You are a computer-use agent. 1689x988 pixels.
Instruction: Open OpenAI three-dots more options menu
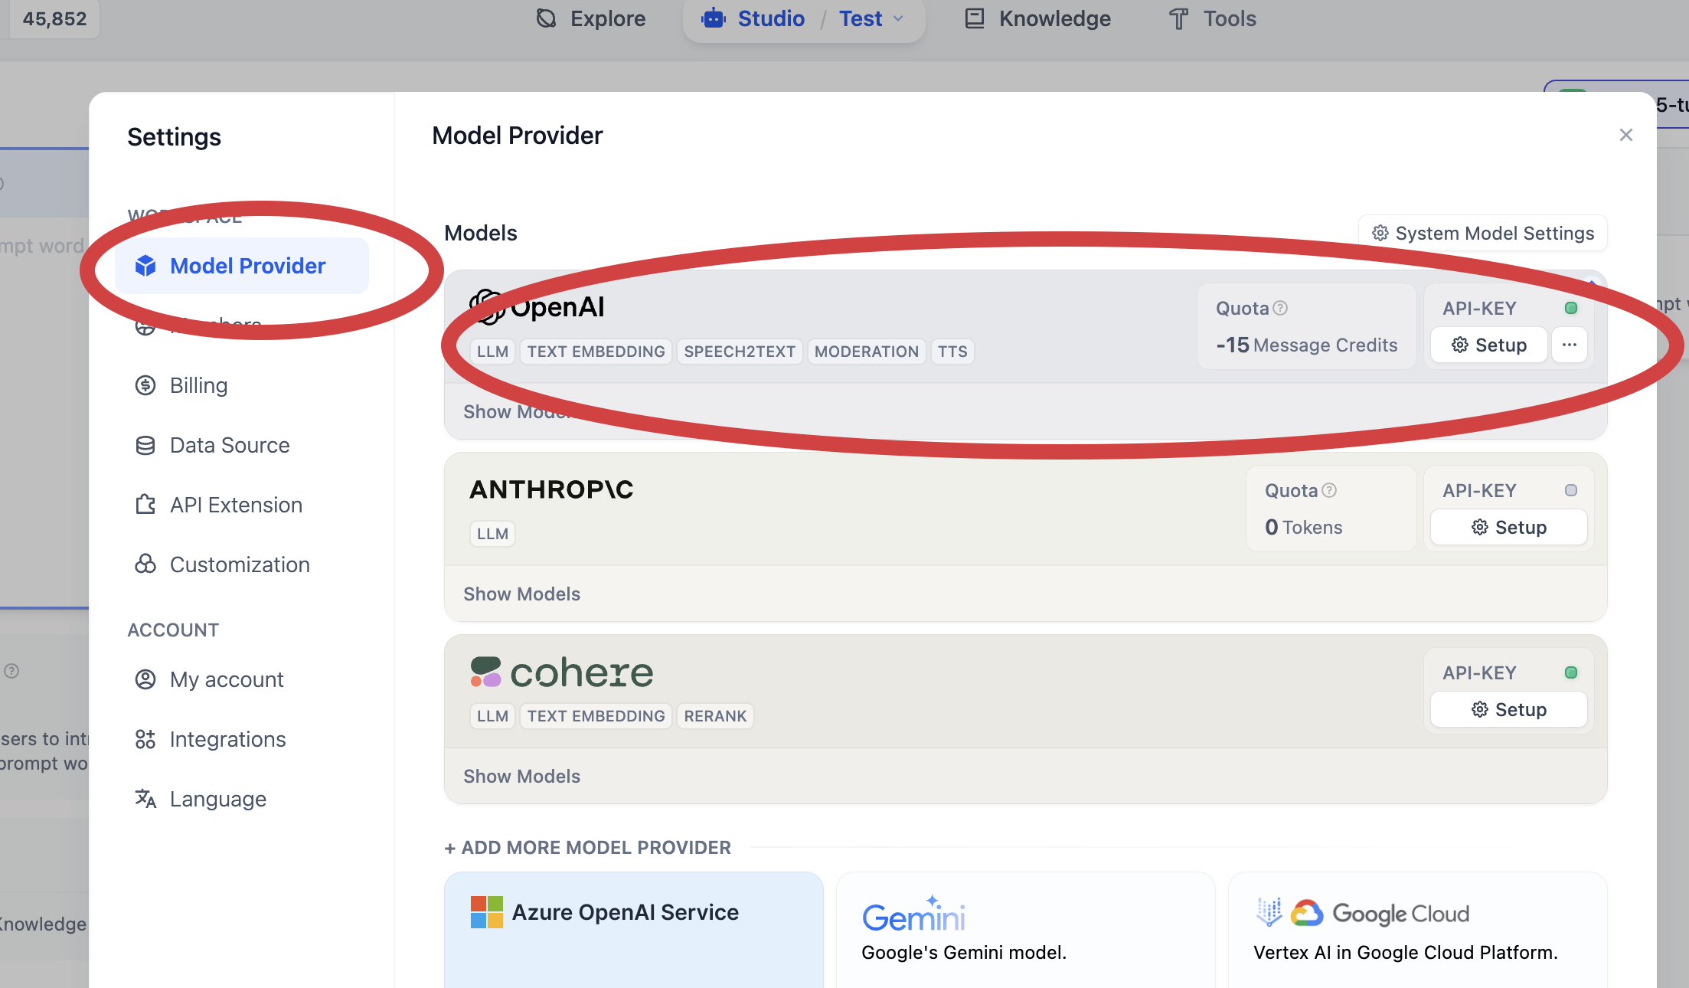(x=1569, y=345)
